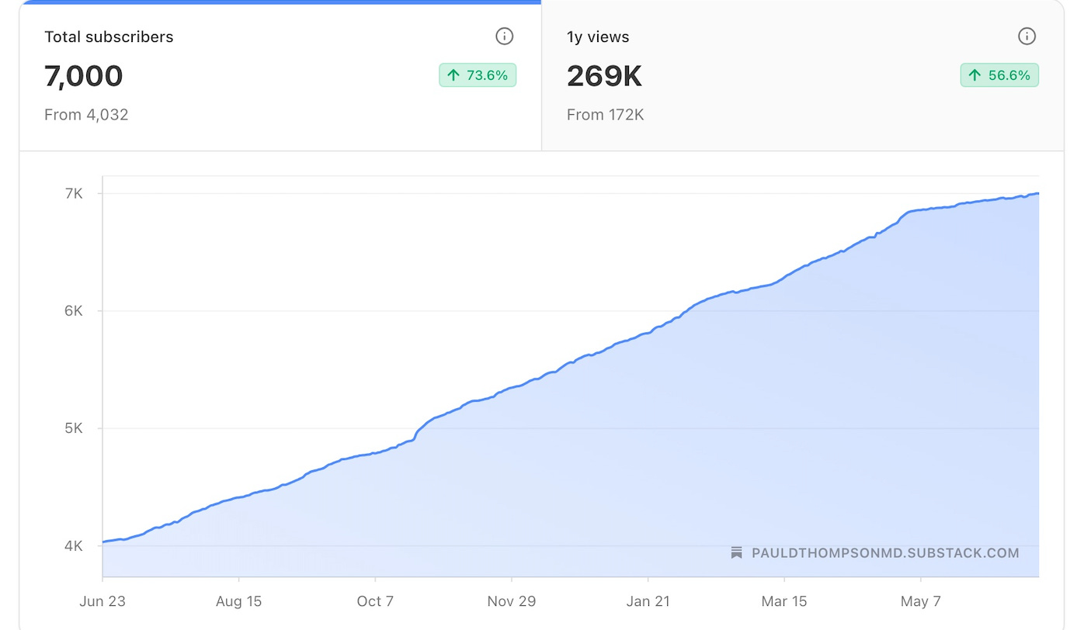1084x630 pixels.
Task: Click the Aug 15 date label
Action: [238, 601]
